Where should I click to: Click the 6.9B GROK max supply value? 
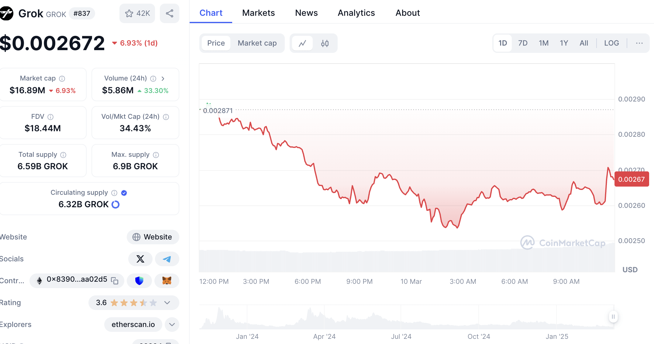135,166
